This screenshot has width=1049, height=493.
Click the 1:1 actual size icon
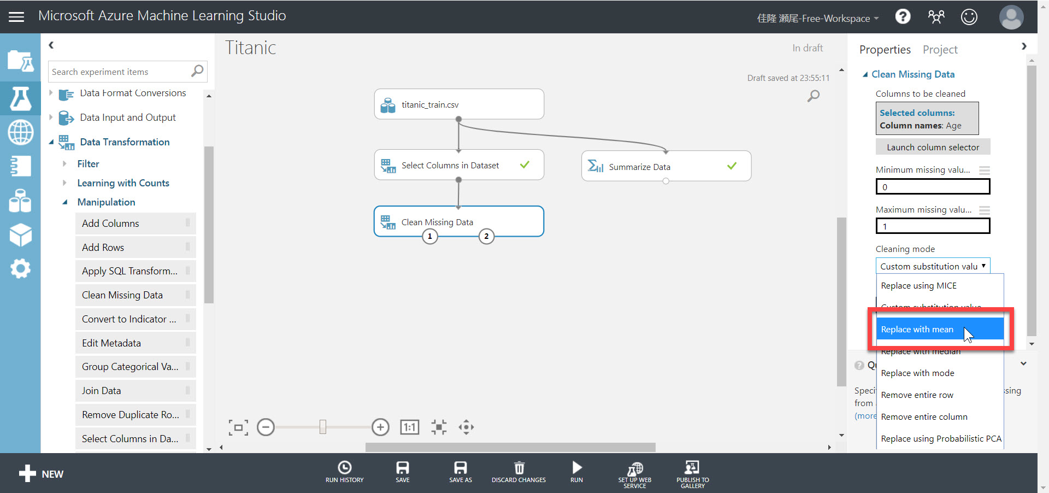tap(410, 427)
